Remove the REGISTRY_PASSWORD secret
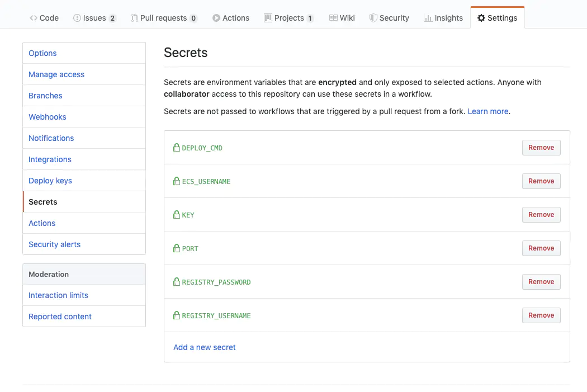 coord(541,282)
